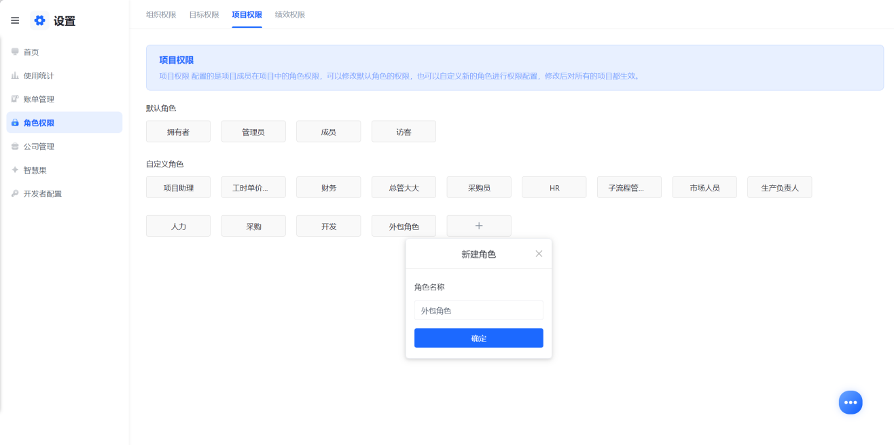The height and width of the screenshot is (445, 894).
Task: Click the home monitor icon beside 首页
Action: pos(15,52)
